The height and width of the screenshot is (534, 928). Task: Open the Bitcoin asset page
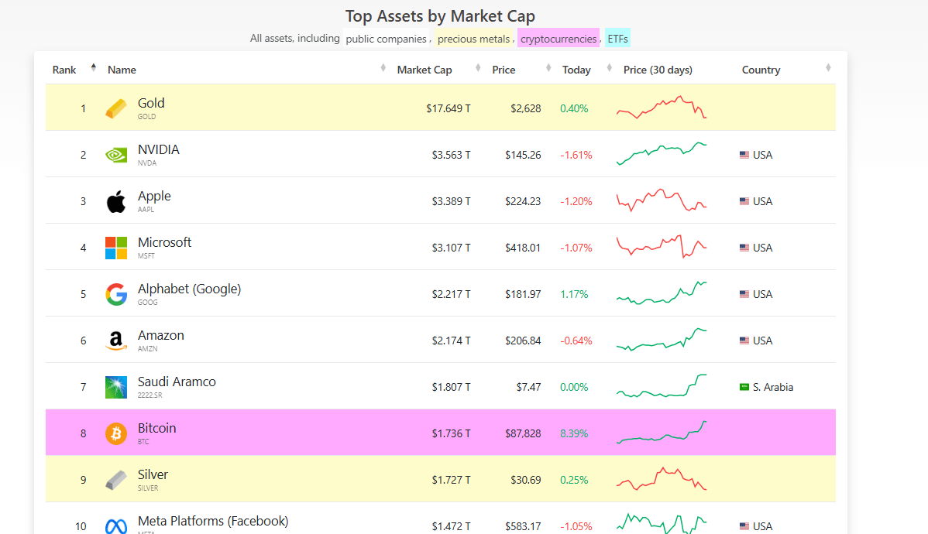tap(156, 428)
